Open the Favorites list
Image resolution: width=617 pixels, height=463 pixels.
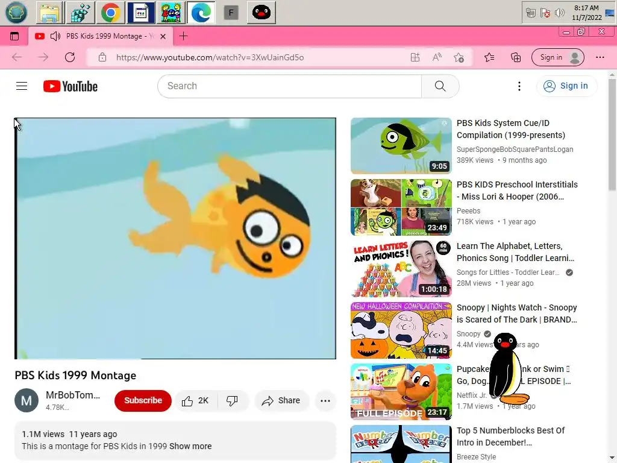(x=489, y=57)
